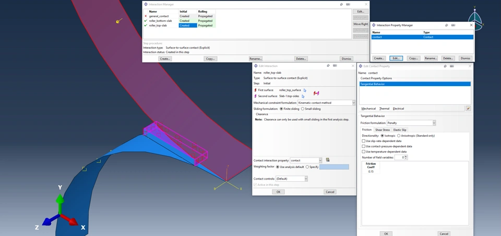Viewport: 501px width, 236px height.
Task: Click the second surface picker arrow icon
Action: coord(303,96)
